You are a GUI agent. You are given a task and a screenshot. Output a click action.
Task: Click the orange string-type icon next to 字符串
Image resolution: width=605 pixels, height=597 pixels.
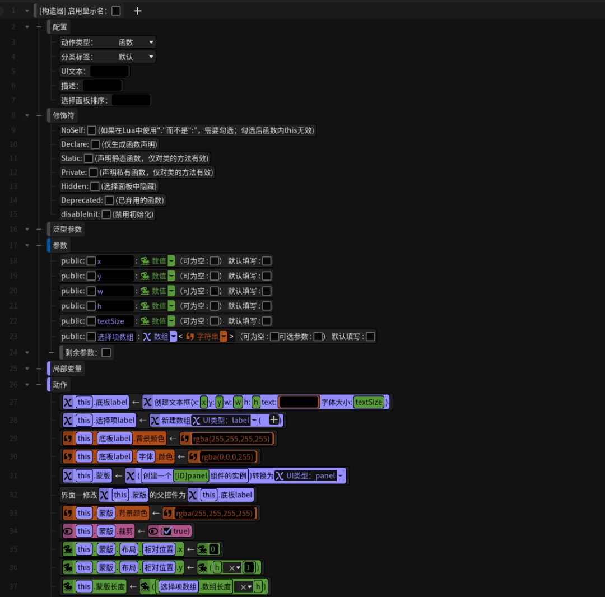coord(190,337)
